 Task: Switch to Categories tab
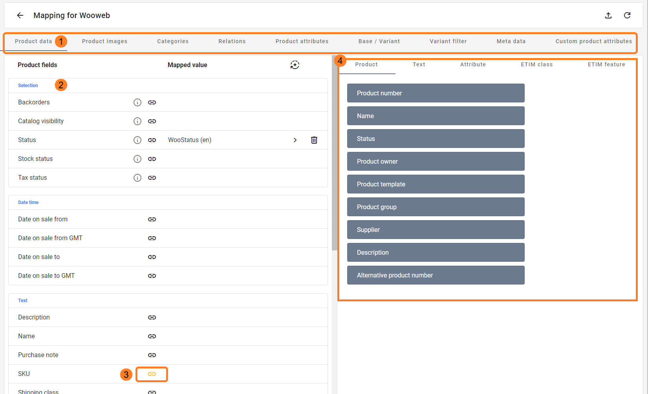click(x=173, y=41)
